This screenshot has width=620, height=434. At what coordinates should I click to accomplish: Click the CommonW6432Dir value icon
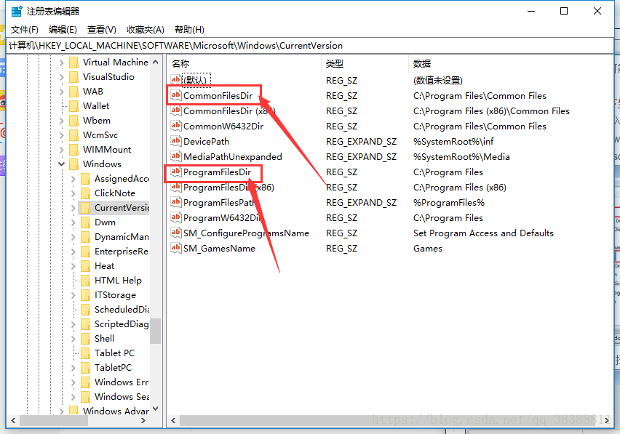coord(175,126)
